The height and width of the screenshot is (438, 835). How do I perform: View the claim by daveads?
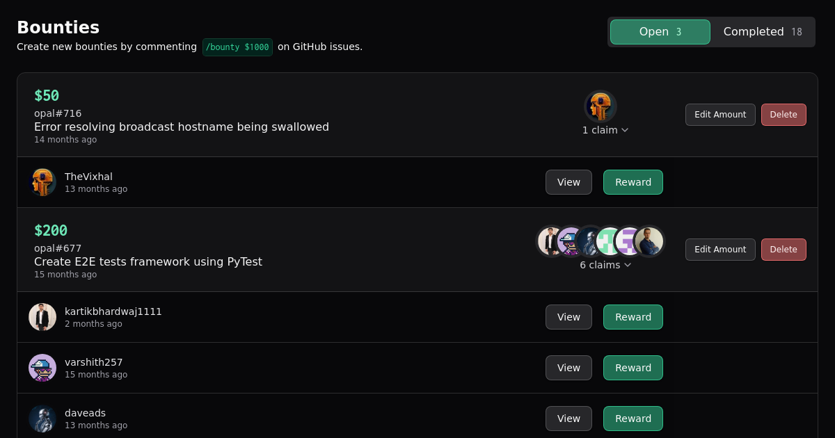(568, 419)
